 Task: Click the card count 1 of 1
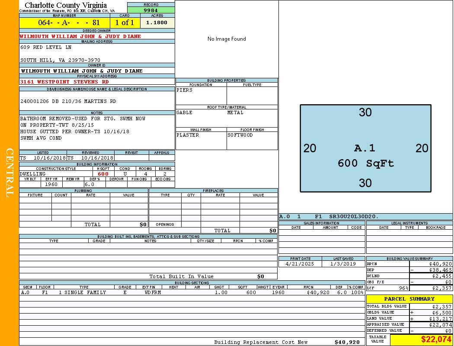coord(125,22)
